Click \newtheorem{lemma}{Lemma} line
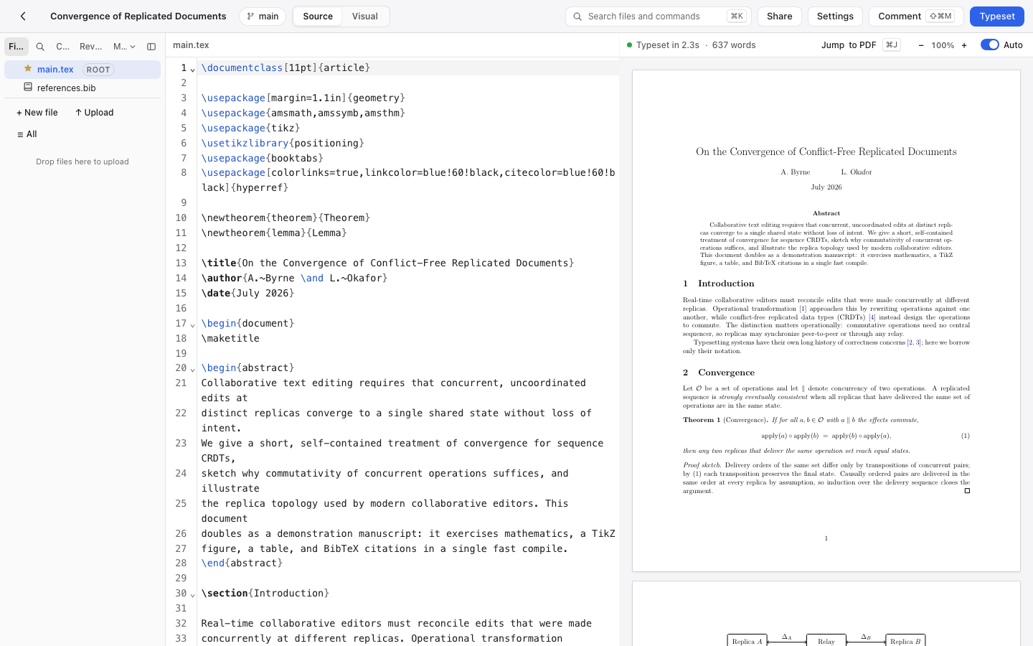1033x646 pixels. pos(274,233)
